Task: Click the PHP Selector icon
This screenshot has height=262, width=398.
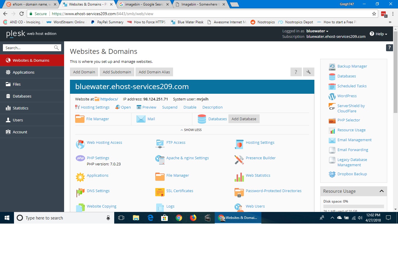Action: pyautogui.click(x=332, y=121)
